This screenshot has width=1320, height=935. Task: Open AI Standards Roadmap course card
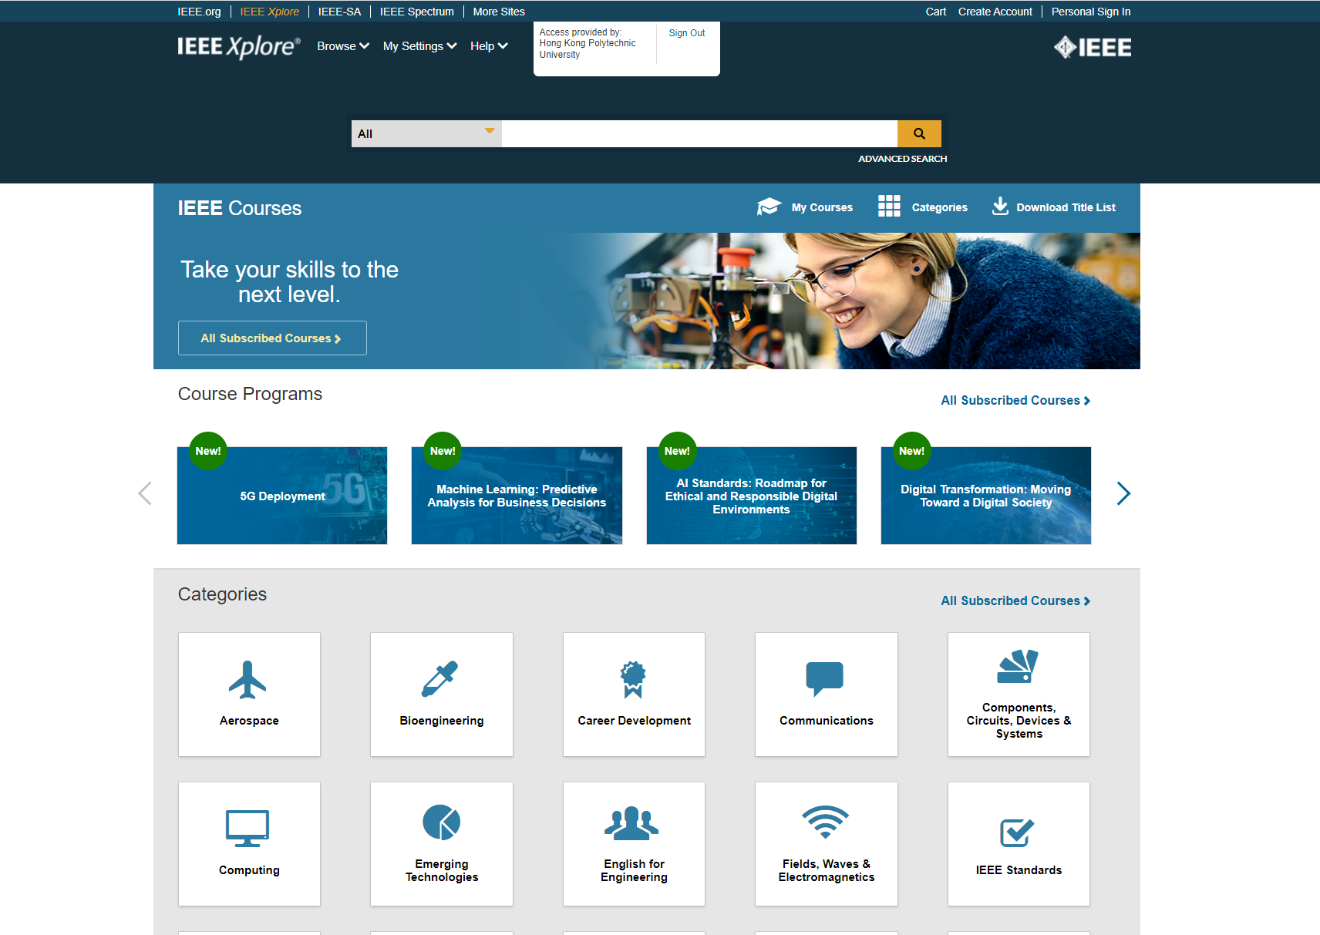click(x=752, y=496)
